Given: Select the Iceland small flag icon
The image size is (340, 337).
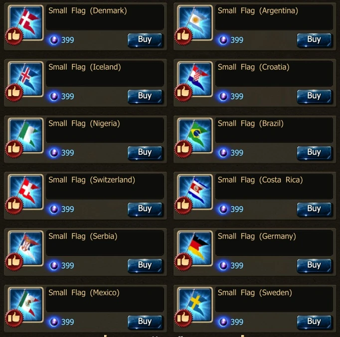Looking at the screenshot, I should (26, 79).
